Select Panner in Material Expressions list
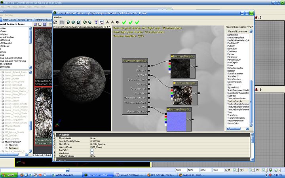285x178 pixels. [231, 54]
